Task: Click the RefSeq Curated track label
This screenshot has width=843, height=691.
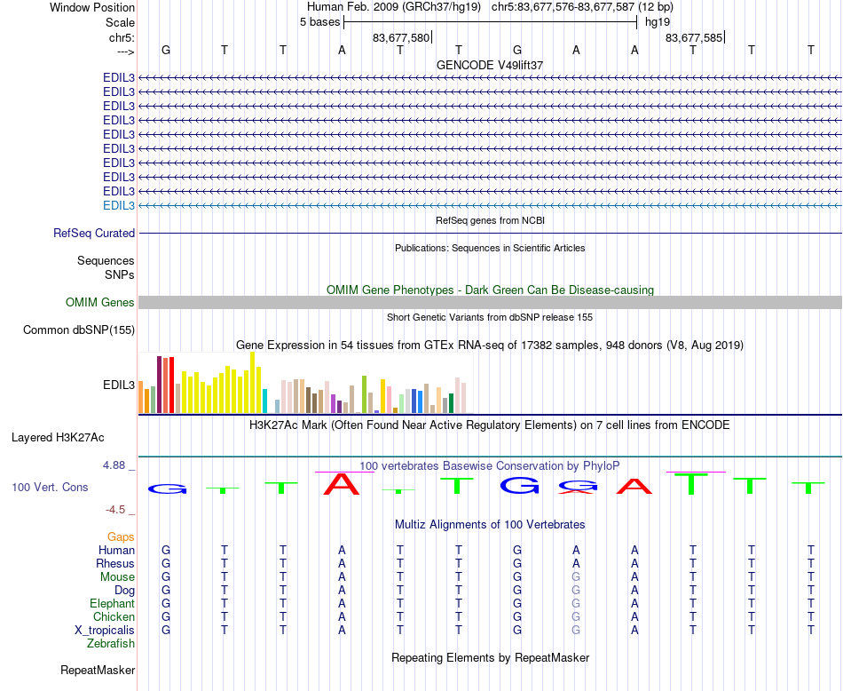Action: click(x=94, y=233)
